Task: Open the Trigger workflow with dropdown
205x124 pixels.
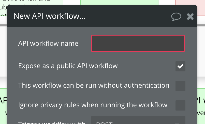Action: 138,121
